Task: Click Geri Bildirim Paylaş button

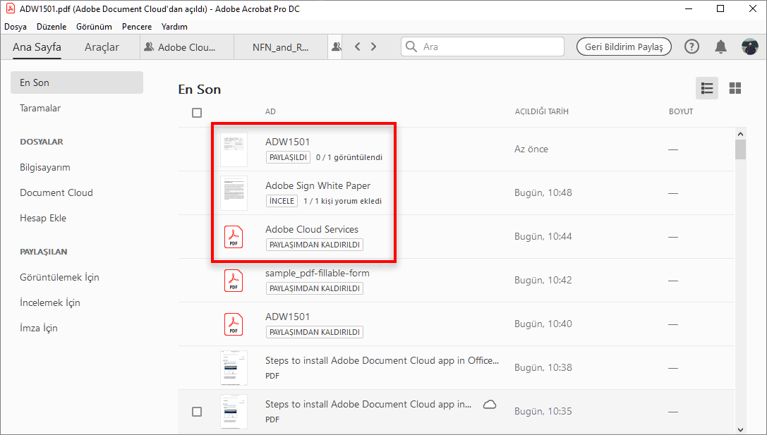Action: (624, 47)
